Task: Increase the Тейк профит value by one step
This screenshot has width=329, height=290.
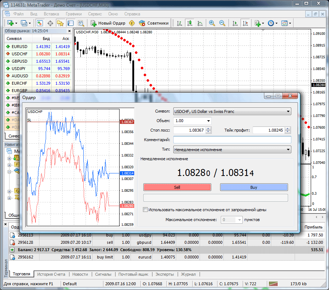Action: 287,129
